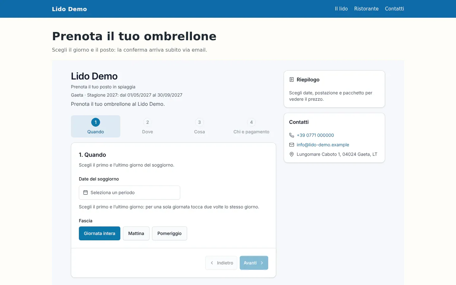This screenshot has height=285, width=456.
Task: Click the Riepilogo card heading
Action: [x=308, y=79]
